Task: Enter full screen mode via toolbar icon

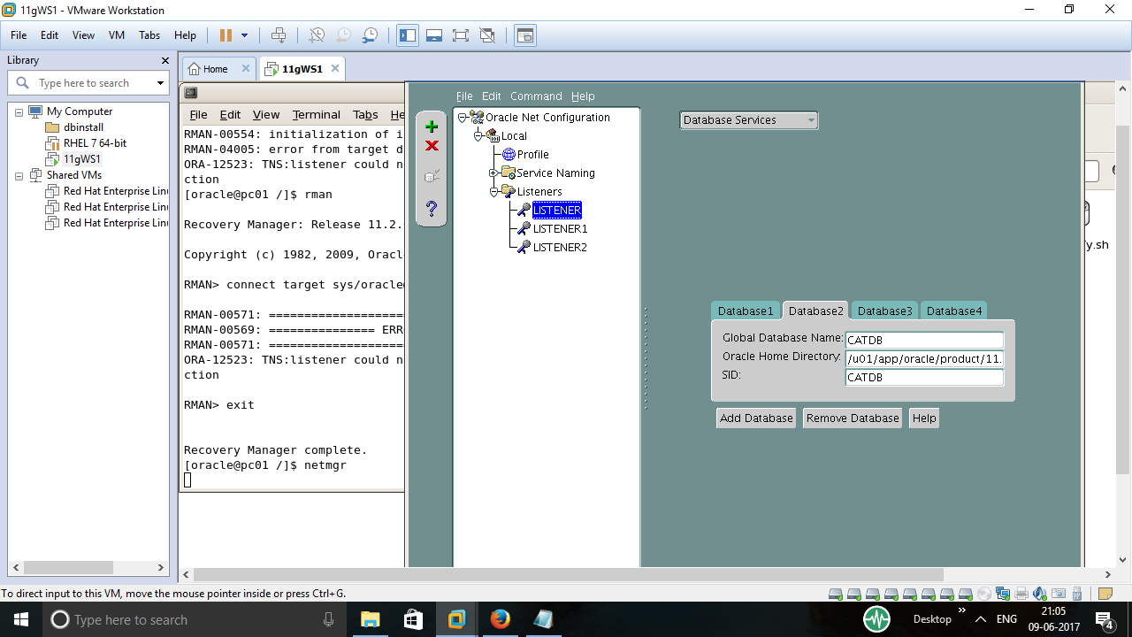Action: (x=461, y=35)
